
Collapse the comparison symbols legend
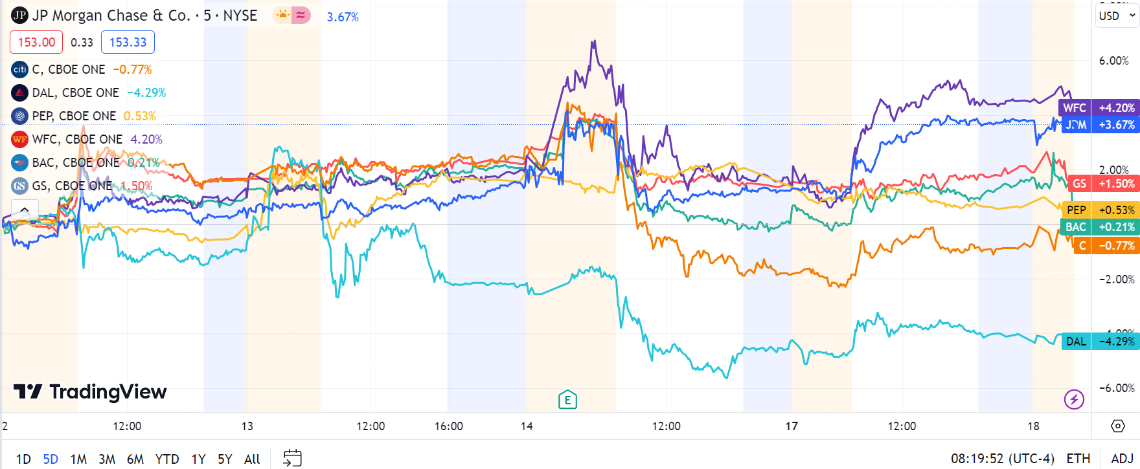[x=25, y=210]
